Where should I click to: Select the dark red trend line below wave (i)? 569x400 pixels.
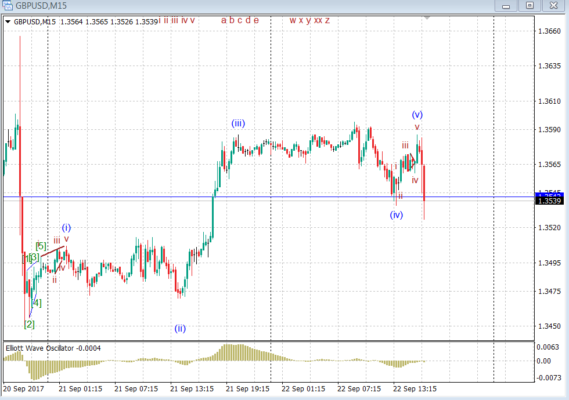pos(53,251)
